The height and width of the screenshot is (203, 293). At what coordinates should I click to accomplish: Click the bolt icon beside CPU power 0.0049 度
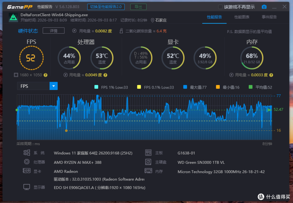point(65,75)
